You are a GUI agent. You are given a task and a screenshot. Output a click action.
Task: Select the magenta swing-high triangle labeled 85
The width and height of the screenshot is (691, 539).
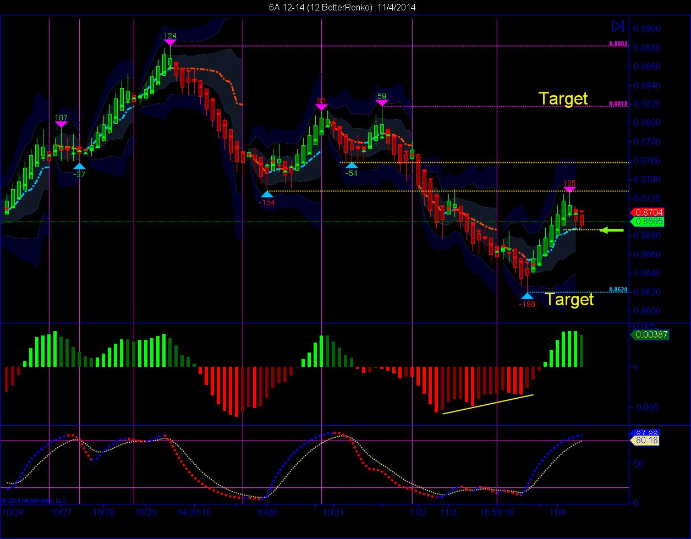coord(321,107)
